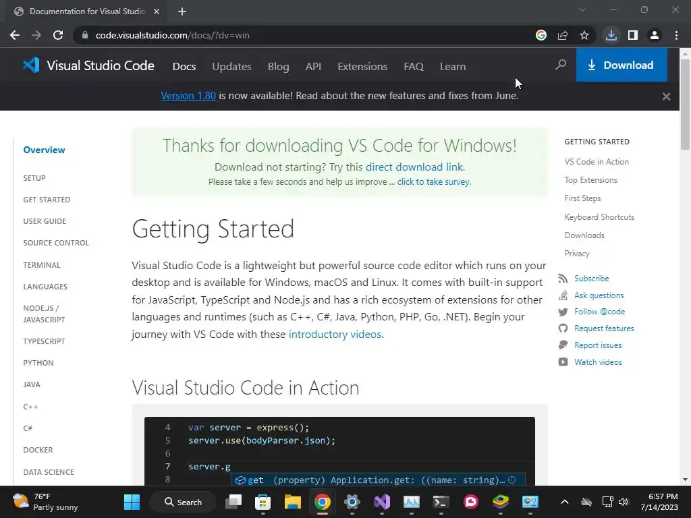Bookmark this page with the star icon
This screenshot has width=691, height=518.
click(x=584, y=35)
